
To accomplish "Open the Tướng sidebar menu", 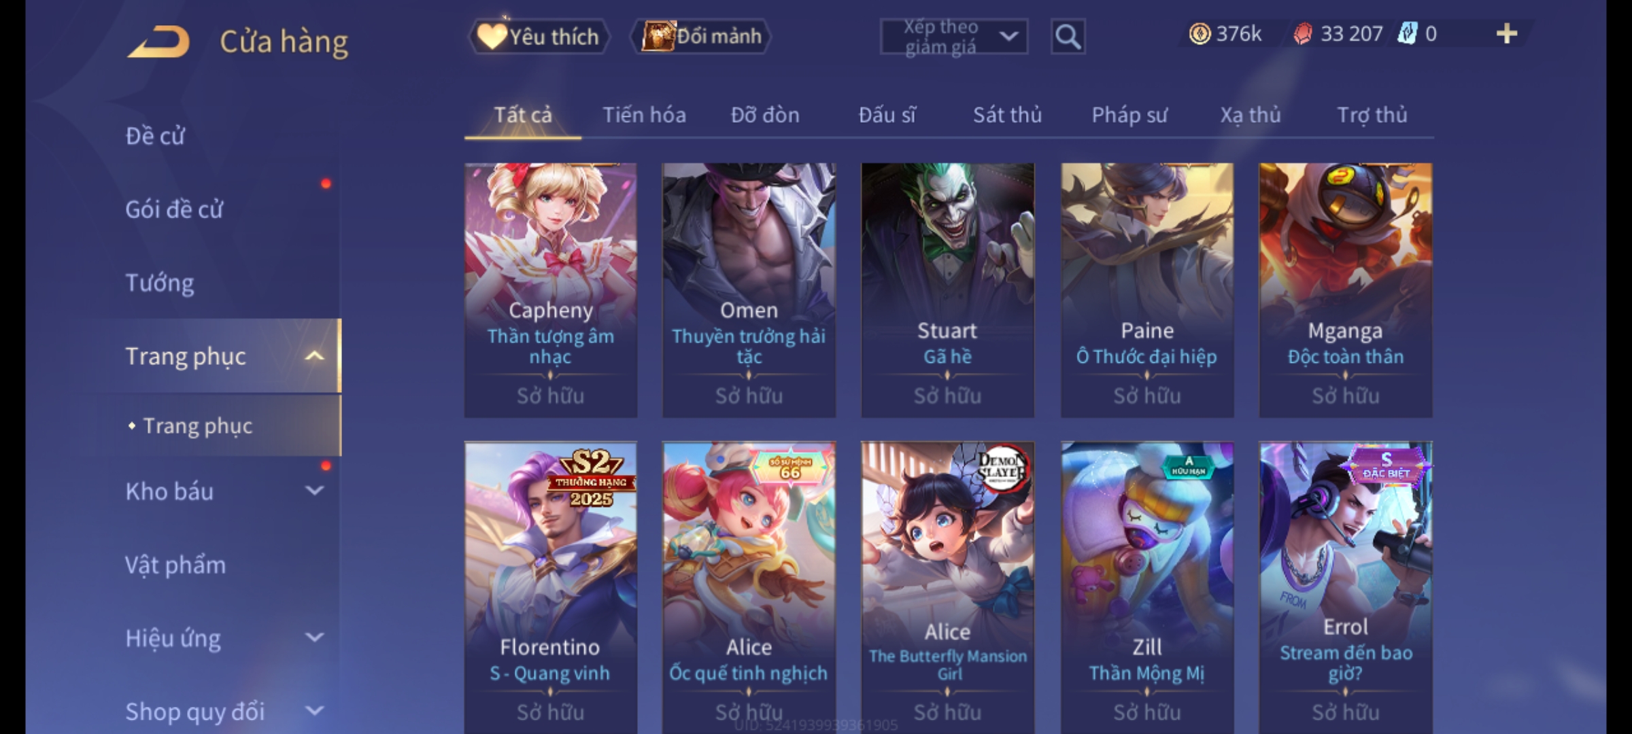I will pyautogui.click(x=159, y=282).
